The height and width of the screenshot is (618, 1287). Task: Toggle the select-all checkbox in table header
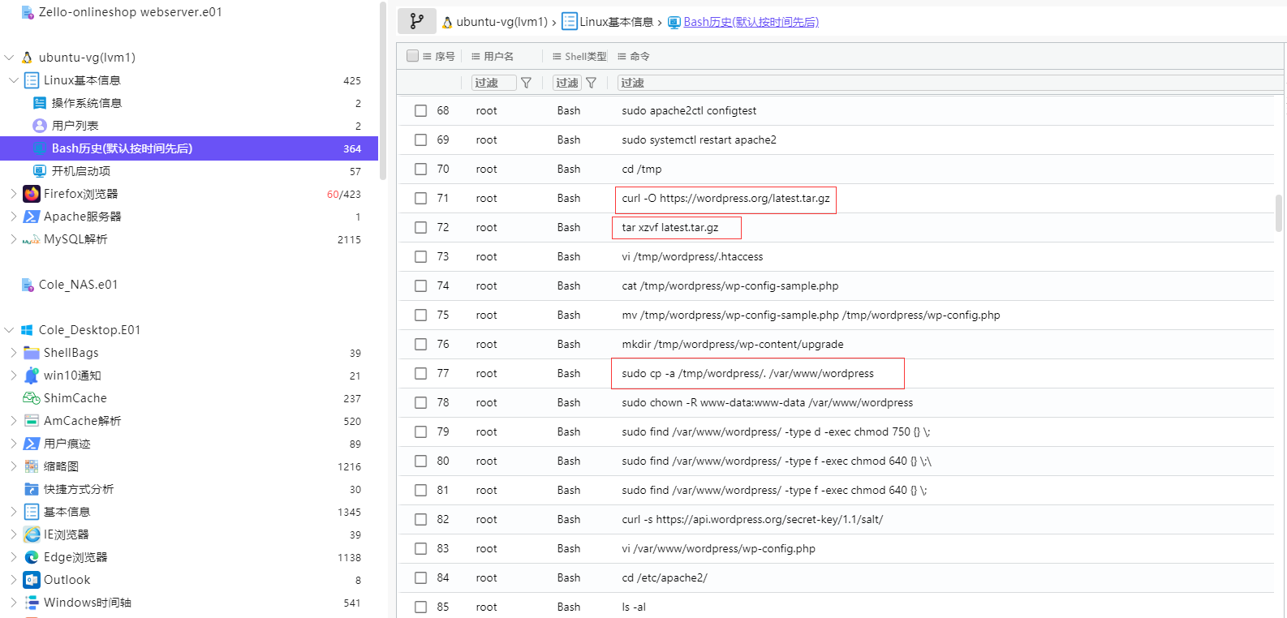pos(412,56)
